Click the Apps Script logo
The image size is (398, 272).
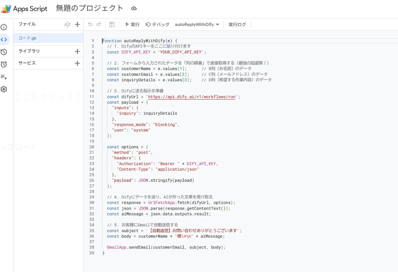click(6, 9)
